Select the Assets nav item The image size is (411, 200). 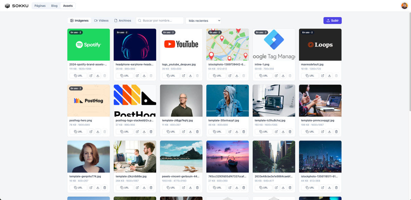click(x=68, y=6)
